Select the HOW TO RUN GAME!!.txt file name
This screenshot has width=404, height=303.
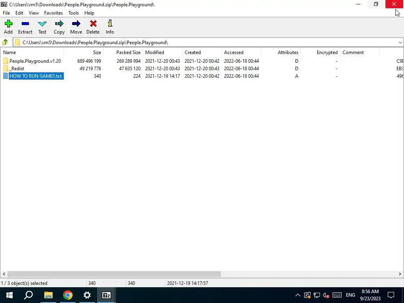point(36,76)
